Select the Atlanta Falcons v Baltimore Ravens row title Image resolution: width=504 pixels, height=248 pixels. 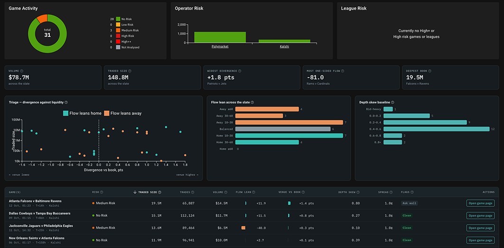[35, 201]
